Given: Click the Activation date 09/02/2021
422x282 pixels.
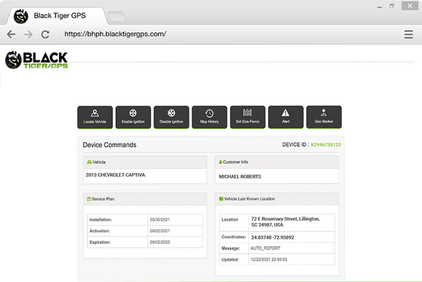Looking at the screenshot, I should 160,231.
